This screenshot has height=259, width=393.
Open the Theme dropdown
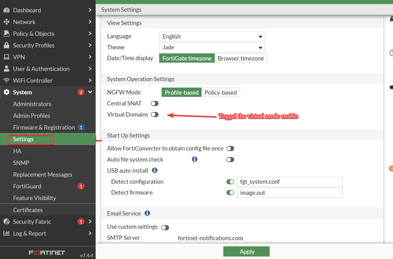click(x=212, y=47)
